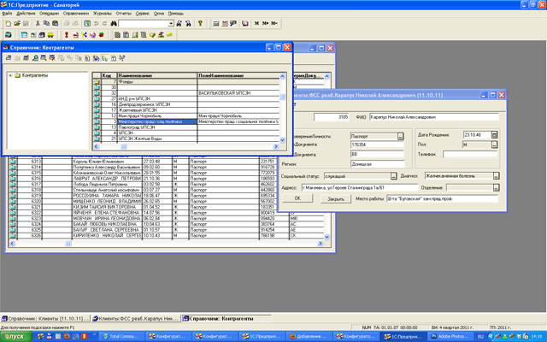Open the Отделение selection button
Viewport: 547px width, 342px height.
point(496,188)
